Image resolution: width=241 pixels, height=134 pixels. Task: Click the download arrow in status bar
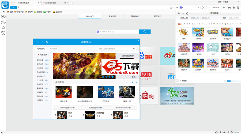(x=220, y=132)
